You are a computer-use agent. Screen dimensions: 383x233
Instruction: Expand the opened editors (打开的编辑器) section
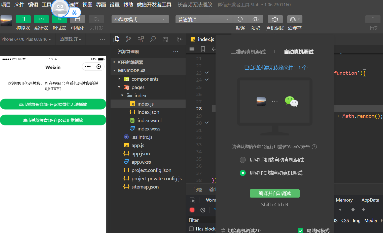[x=148, y=62]
